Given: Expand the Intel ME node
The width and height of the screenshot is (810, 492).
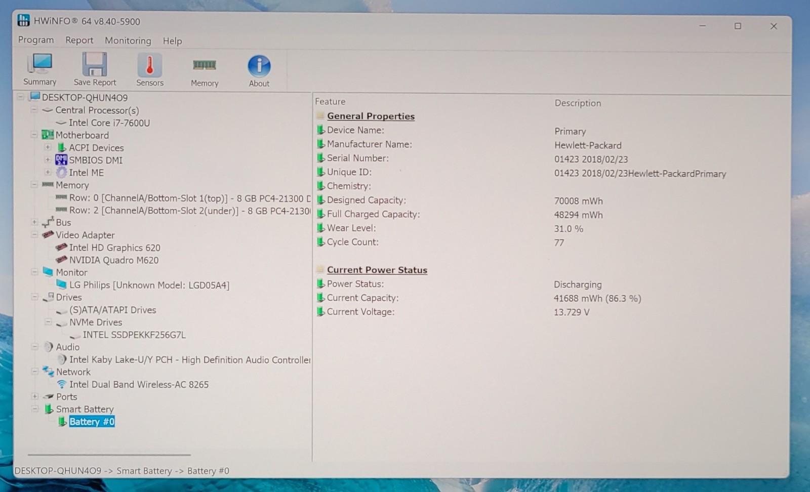Looking at the screenshot, I should coord(48,172).
